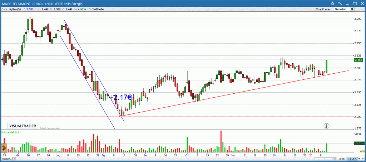
Task: Click the Time Frame label
Action: click(323, 9)
